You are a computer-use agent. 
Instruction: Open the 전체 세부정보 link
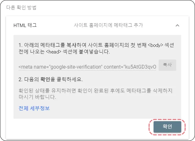point(34,108)
